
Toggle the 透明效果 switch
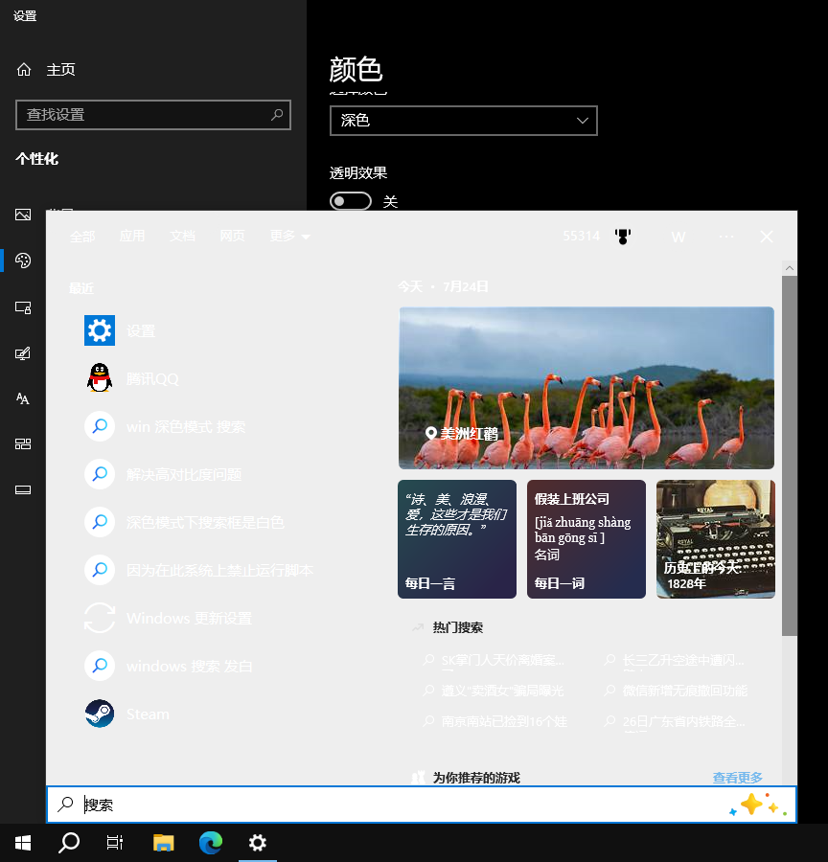[x=351, y=201]
